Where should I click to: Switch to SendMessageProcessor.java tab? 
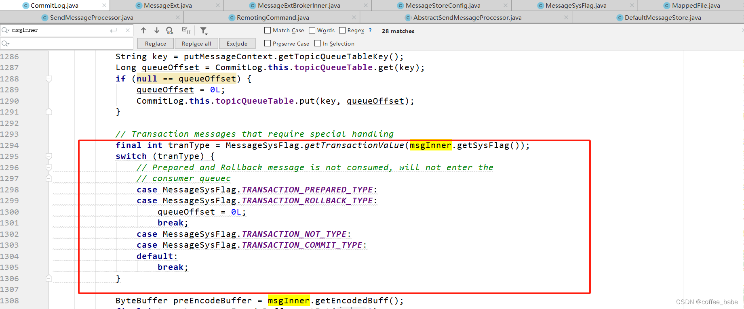(91, 18)
